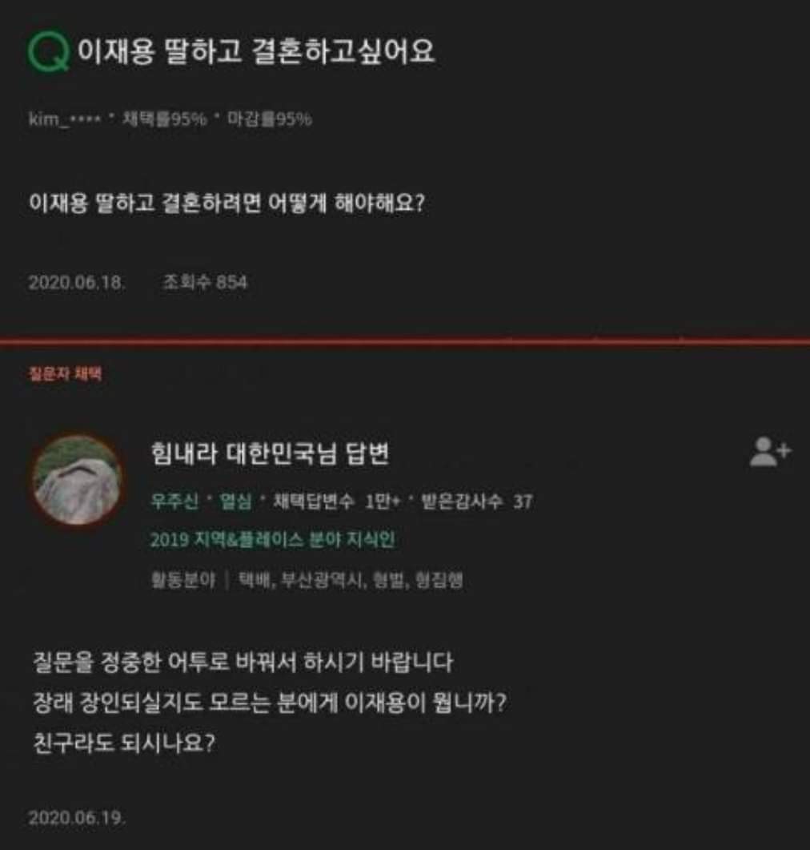Click the 질문자 채택 label

[x=65, y=373]
